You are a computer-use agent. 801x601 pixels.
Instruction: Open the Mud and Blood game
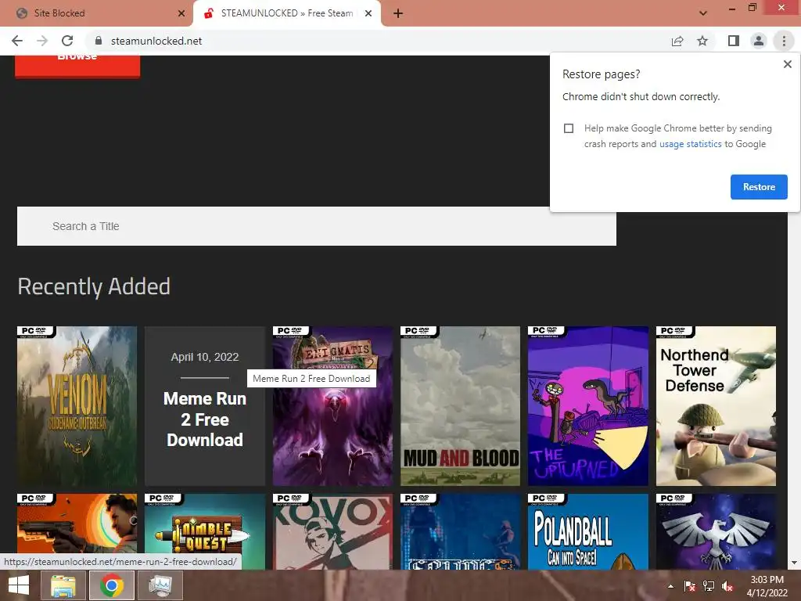tap(460, 406)
